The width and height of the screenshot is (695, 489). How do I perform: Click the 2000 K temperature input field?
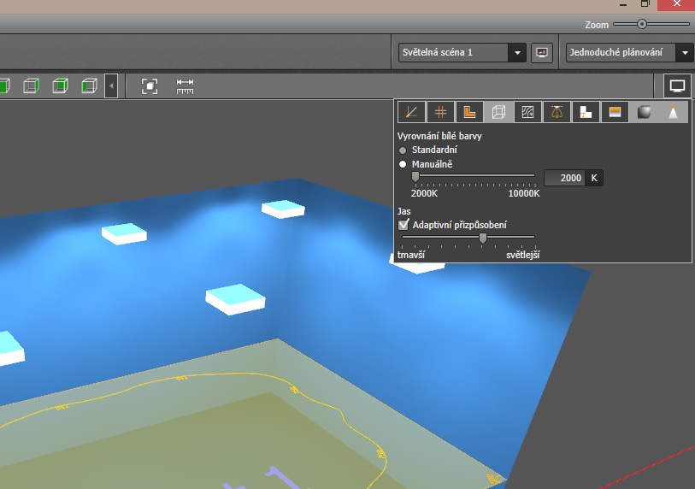[564, 178]
